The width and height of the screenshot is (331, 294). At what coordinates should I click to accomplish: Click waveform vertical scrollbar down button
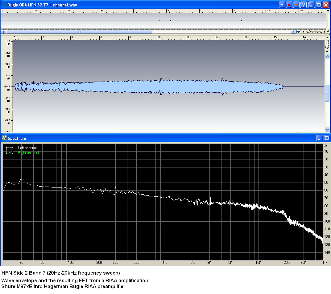(327, 130)
